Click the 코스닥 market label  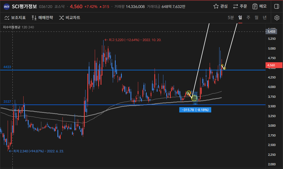click(x=59, y=7)
